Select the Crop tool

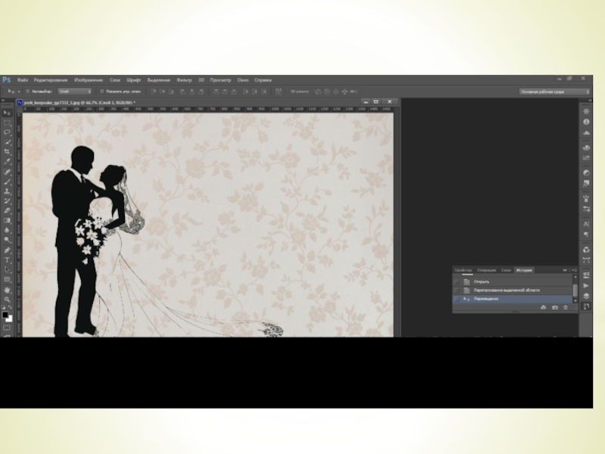[x=8, y=151]
